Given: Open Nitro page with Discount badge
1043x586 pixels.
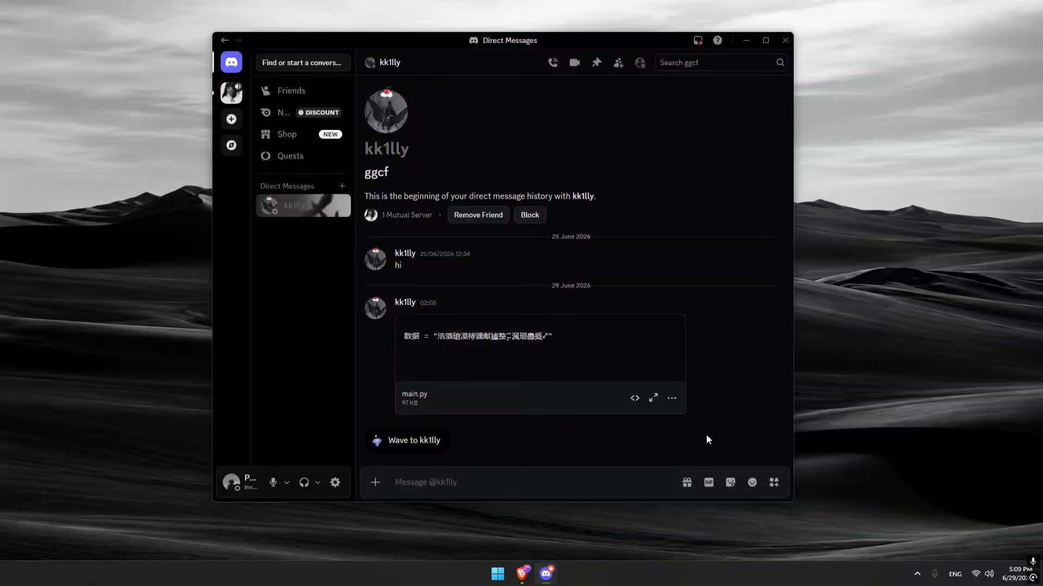Looking at the screenshot, I should tap(303, 112).
